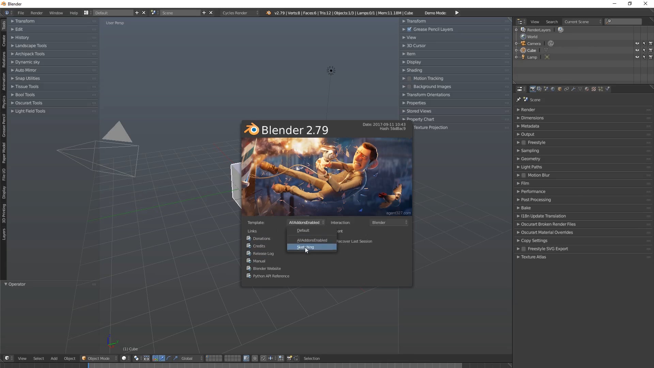Open the File menu
Viewport: 654px width, 368px height.
pos(21,13)
